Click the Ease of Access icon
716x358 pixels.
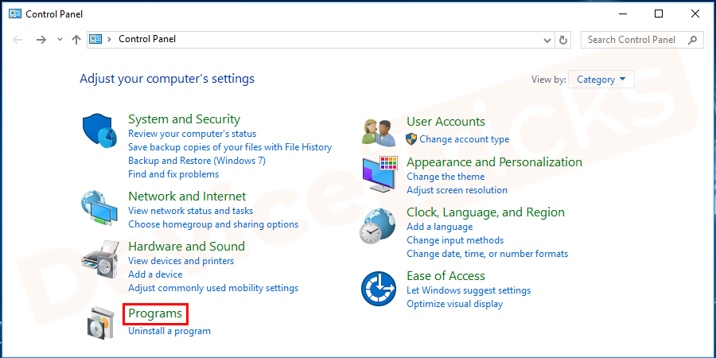point(379,289)
